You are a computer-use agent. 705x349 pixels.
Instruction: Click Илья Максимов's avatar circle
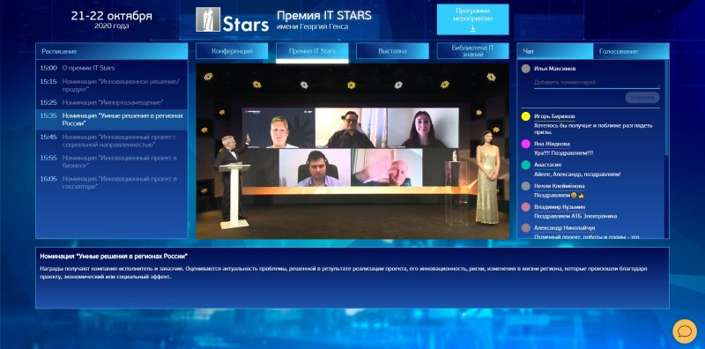pos(525,69)
